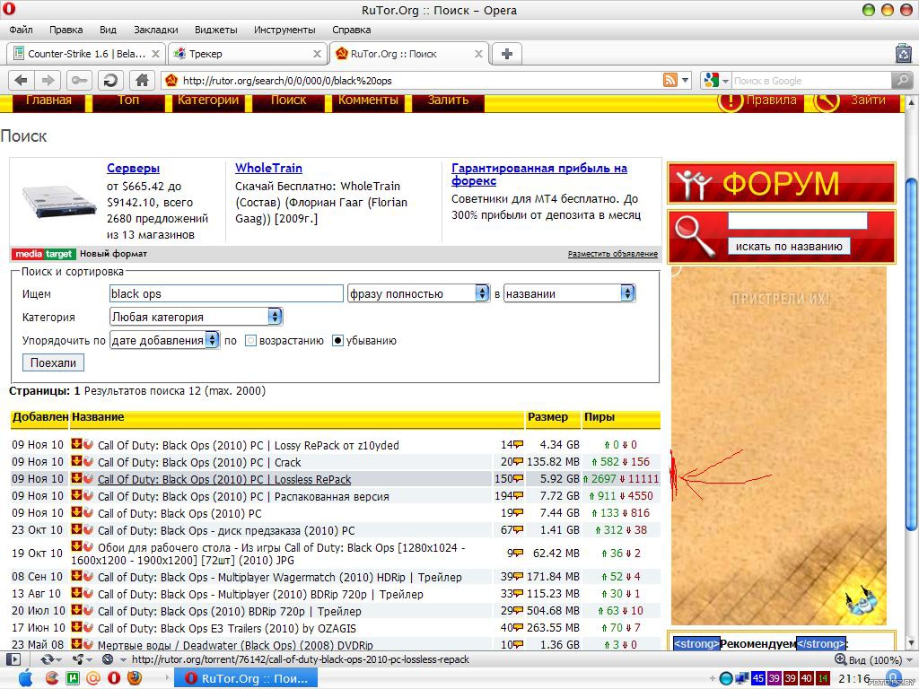
Task: Open a new tab with the plus button
Action: [507, 54]
